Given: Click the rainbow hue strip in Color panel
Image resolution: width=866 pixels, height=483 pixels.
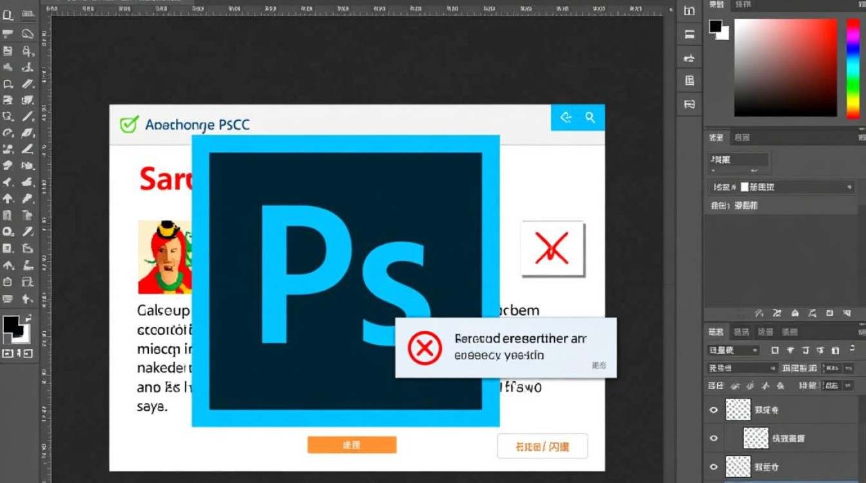Looking at the screenshot, I should click(852, 68).
